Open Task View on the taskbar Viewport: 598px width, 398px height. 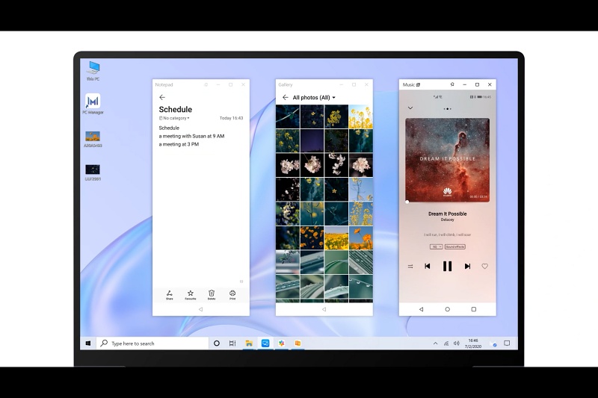pyautogui.click(x=232, y=343)
